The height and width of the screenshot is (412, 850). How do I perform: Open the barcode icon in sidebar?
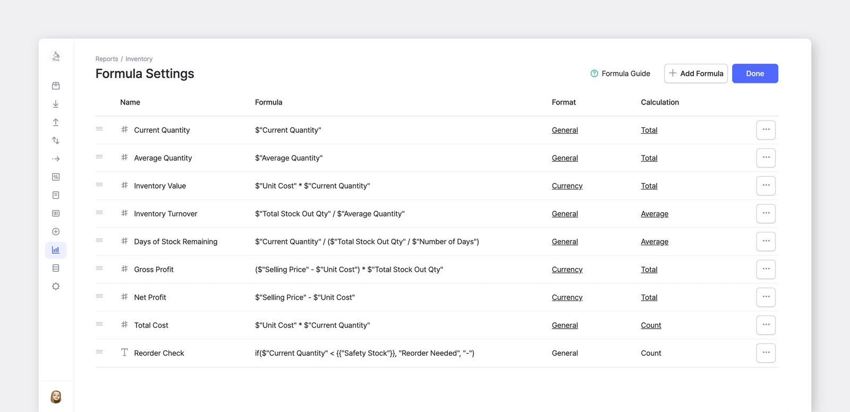[x=56, y=213]
